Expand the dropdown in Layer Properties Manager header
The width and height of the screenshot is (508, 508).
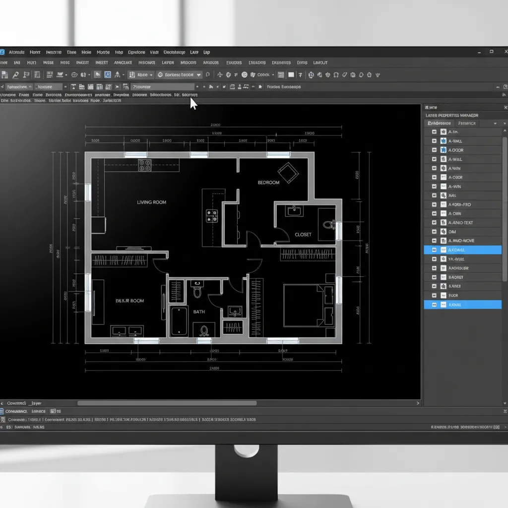(495, 123)
